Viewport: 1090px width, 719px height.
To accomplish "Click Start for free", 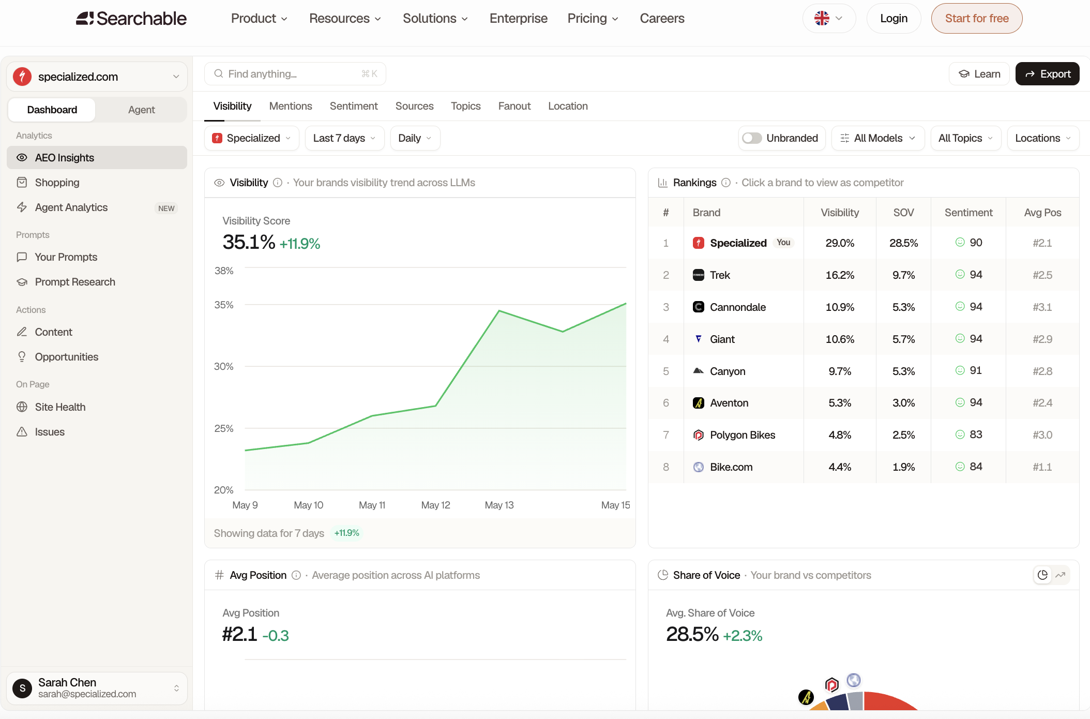I will pos(977,19).
